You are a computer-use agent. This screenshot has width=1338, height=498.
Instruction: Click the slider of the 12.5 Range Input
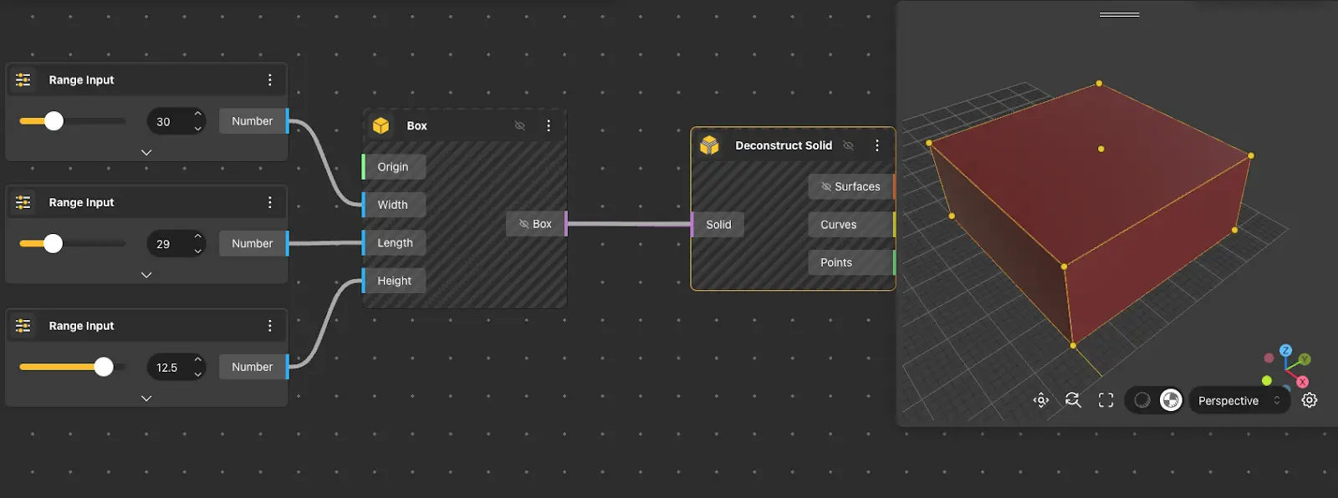(x=103, y=367)
